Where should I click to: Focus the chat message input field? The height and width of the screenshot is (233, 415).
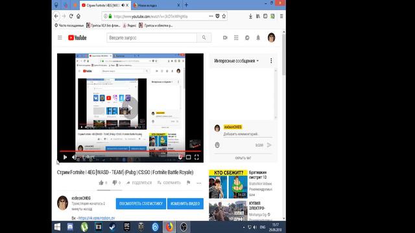pyautogui.click(x=248, y=134)
